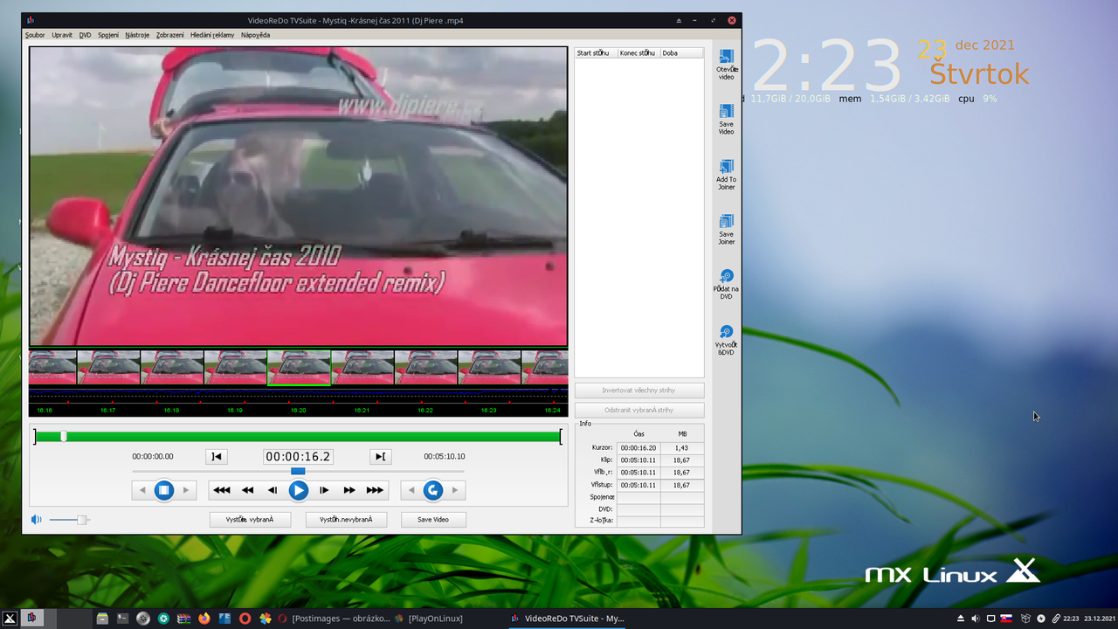The width and height of the screenshot is (1118, 629).
Task: Click the triple fast-rewind button
Action: [222, 490]
